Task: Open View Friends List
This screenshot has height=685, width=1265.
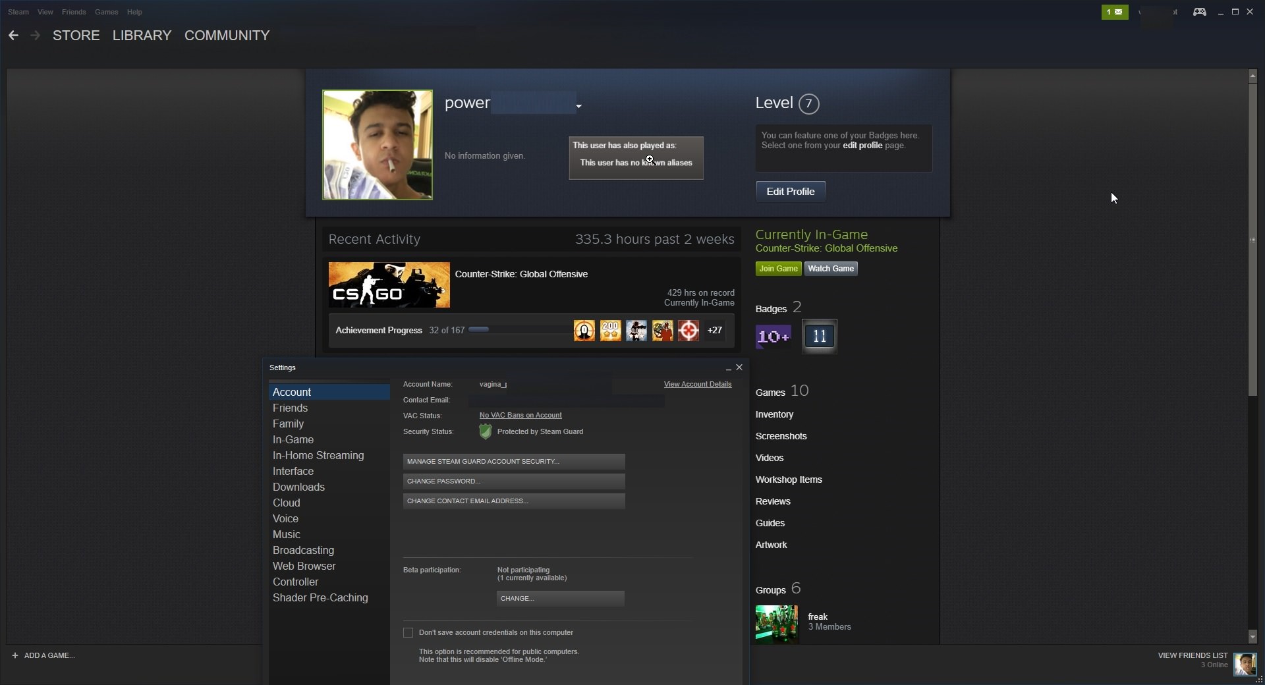Action: tap(1193, 655)
